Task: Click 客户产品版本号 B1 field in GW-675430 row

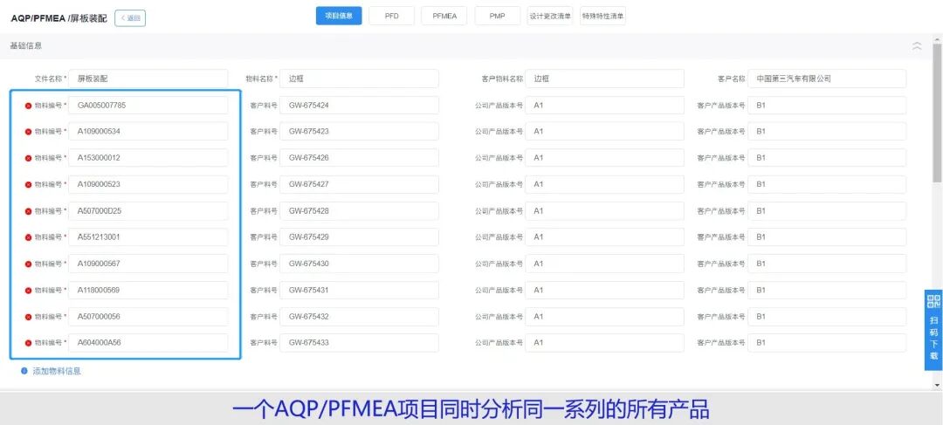Action: click(x=827, y=264)
